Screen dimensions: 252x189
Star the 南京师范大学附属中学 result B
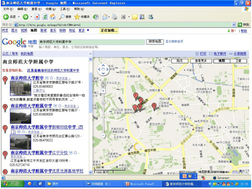60,106
